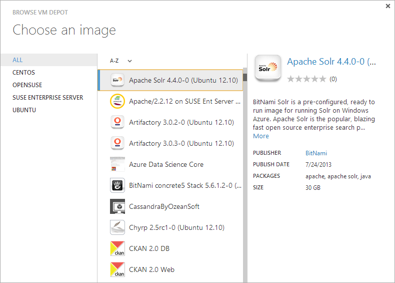
Task: Click the concrete5 hand icon
Action: point(117,185)
